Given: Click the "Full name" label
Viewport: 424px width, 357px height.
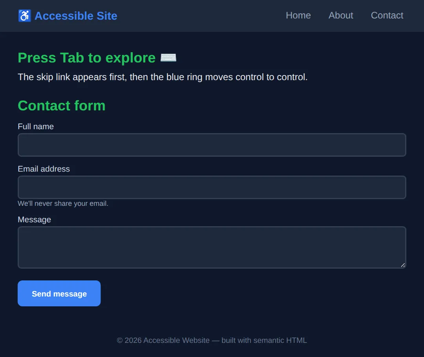Looking at the screenshot, I should click(x=36, y=126).
